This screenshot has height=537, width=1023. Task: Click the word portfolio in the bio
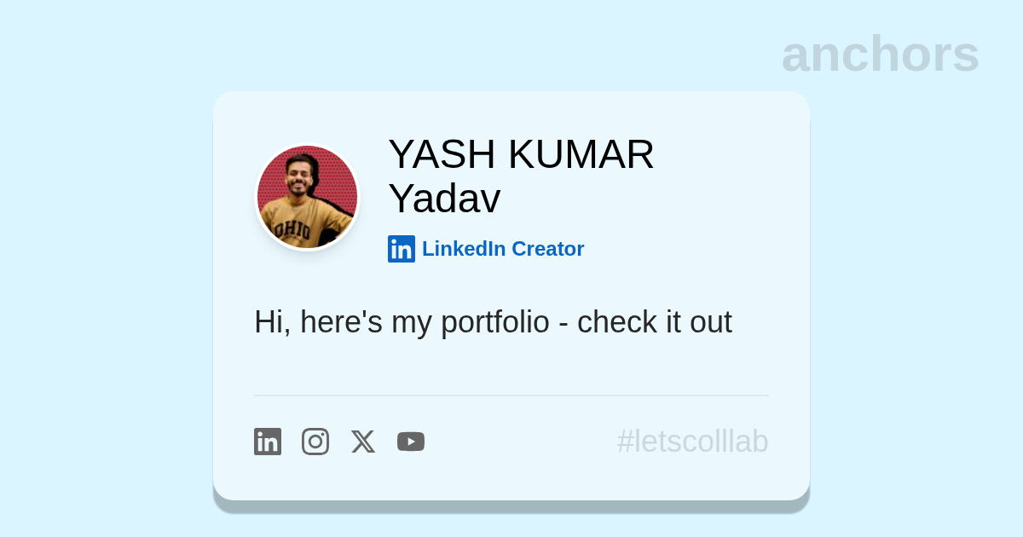495,322
